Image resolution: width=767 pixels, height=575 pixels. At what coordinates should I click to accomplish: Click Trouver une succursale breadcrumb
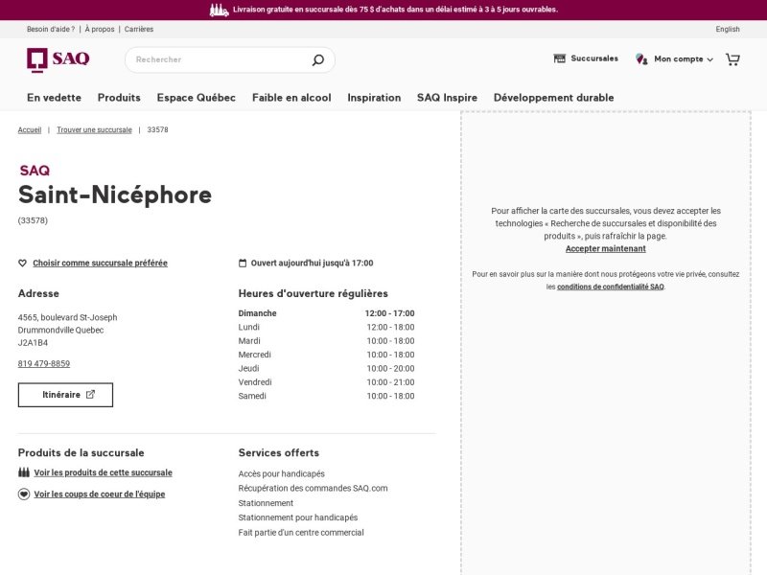[x=94, y=129]
